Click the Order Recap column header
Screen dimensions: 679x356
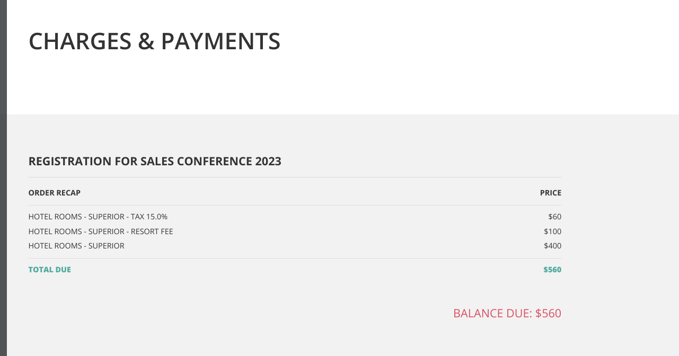click(55, 193)
